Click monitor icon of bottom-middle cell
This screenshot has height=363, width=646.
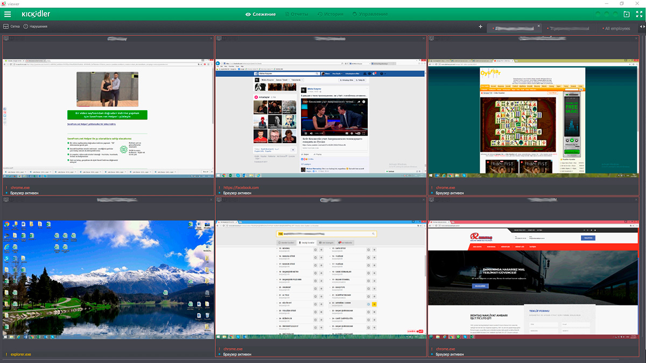point(218,200)
